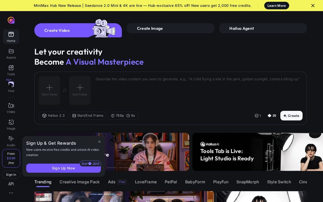Click the Sign Up Now button

click(x=64, y=168)
